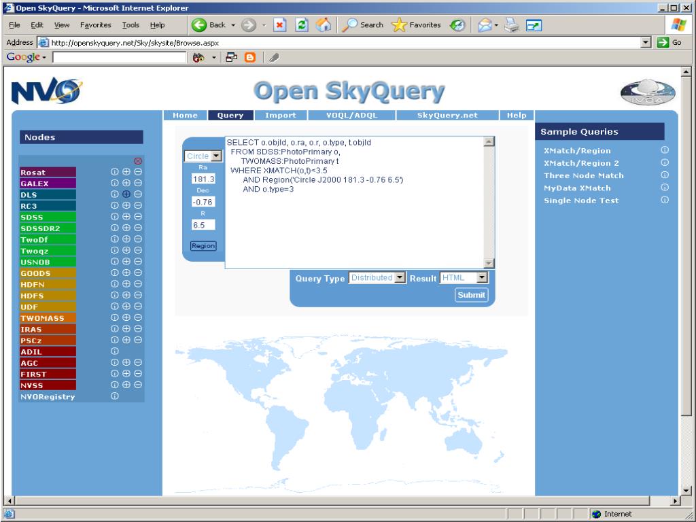
Task: Click the info icon next to TWOMASS
Action: click(114, 317)
